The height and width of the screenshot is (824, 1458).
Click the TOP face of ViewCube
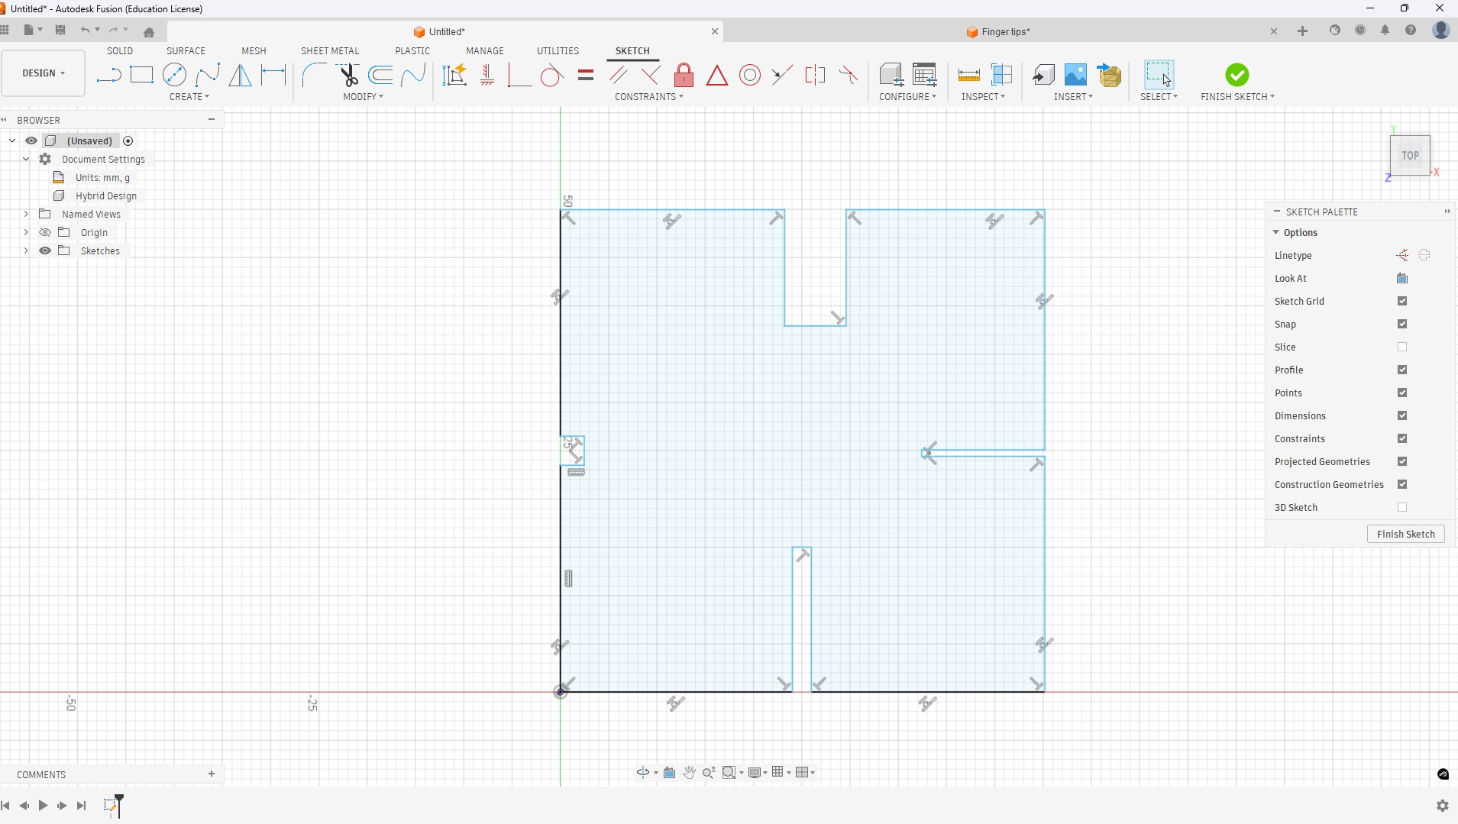click(1410, 156)
